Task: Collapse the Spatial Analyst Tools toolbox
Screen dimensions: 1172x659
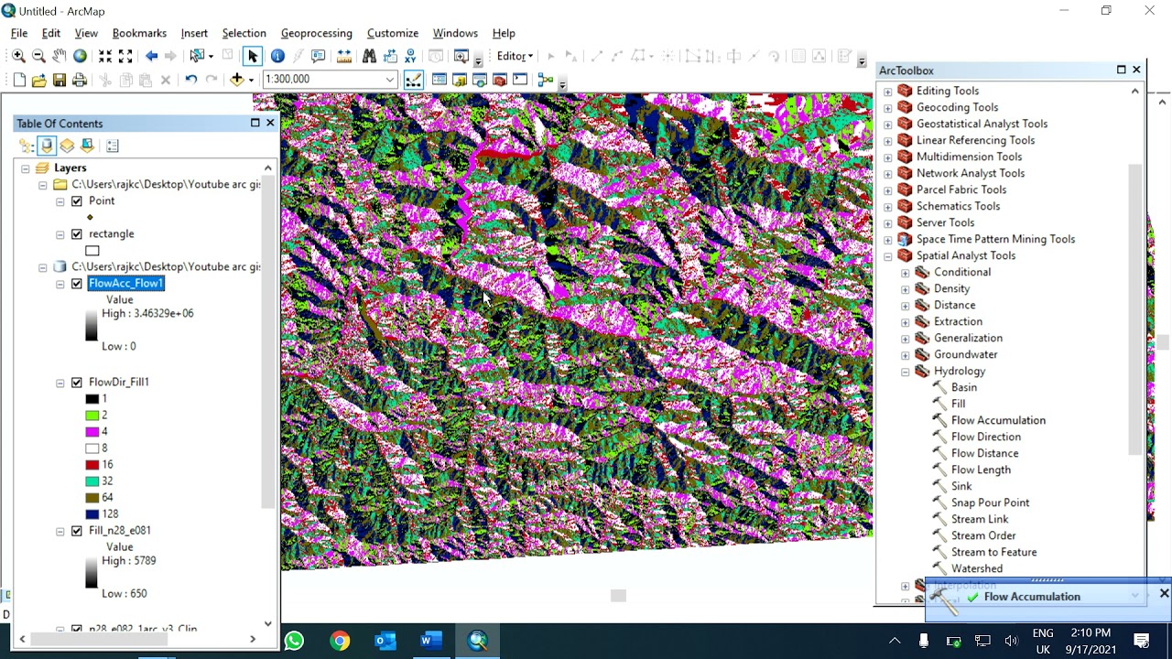Action: pos(887,256)
